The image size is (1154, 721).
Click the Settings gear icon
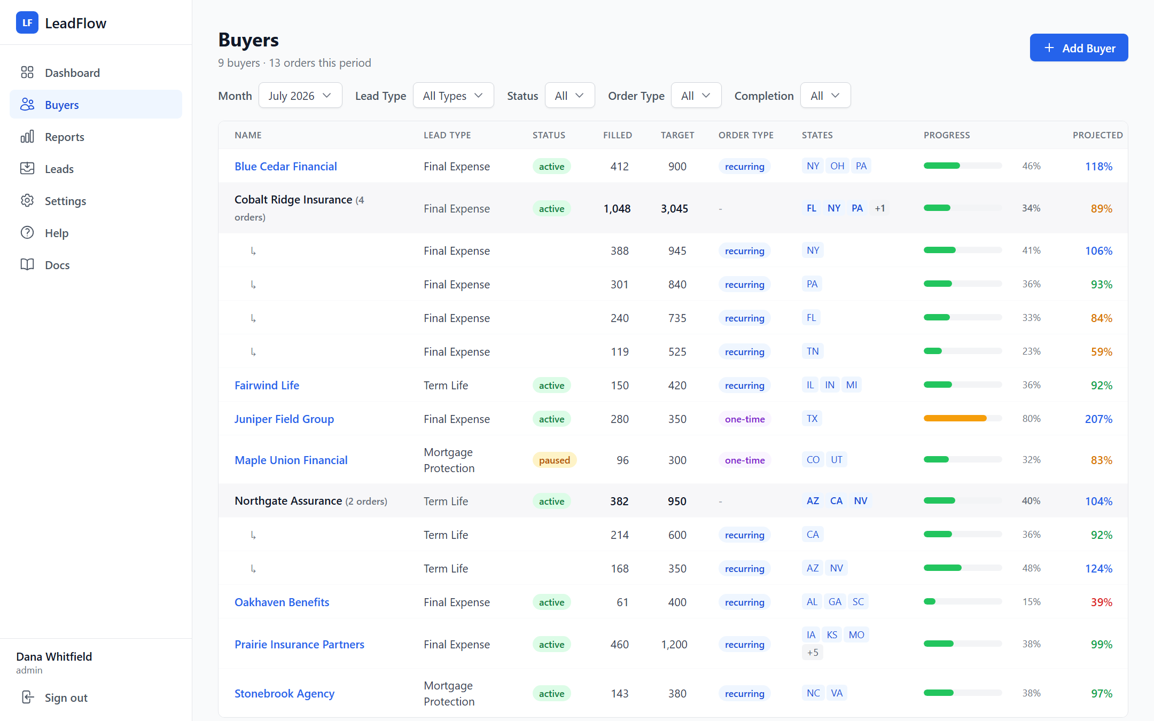pyautogui.click(x=27, y=201)
